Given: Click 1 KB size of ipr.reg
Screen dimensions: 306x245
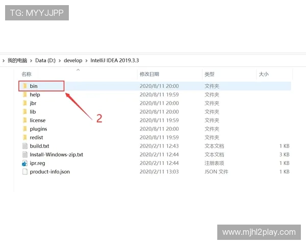Looking at the screenshot, I should [284, 163].
